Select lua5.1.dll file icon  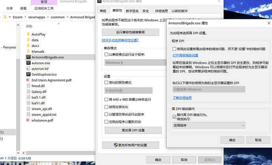(28, 97)
